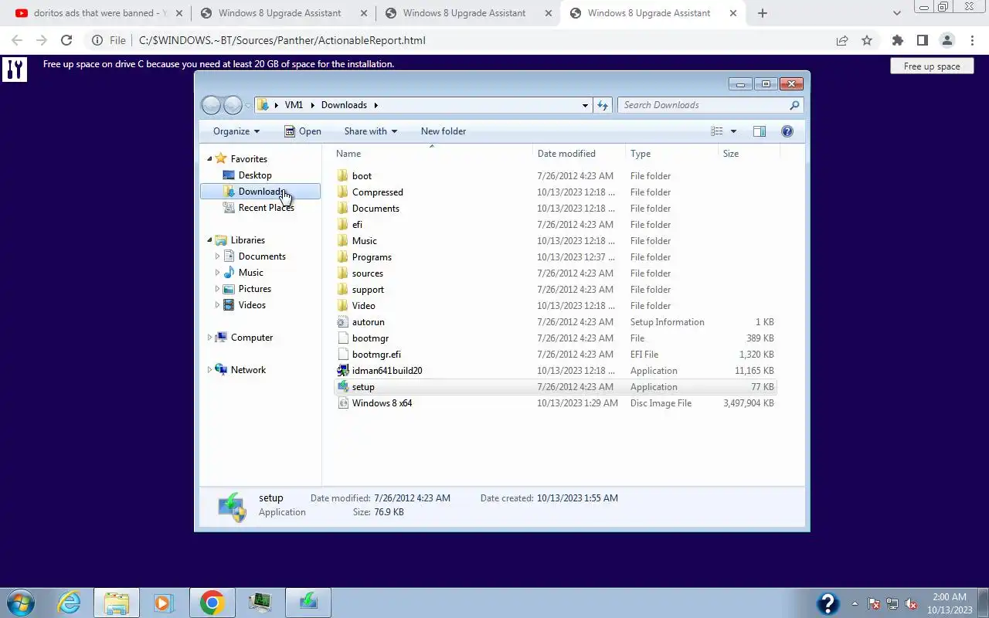
Task: Toggle Chrome side panel
Action: pyautogui.click(x=922, y=40)
